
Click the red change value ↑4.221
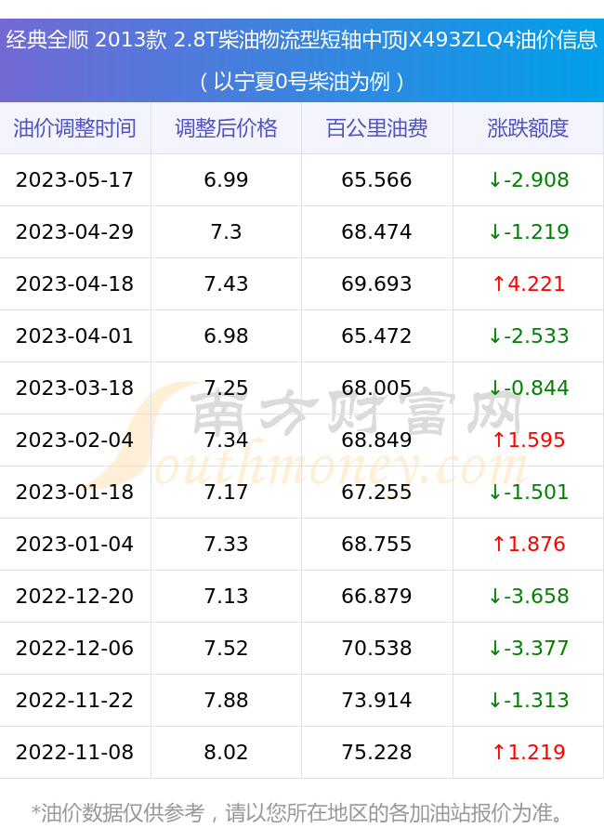coord(529,283)
